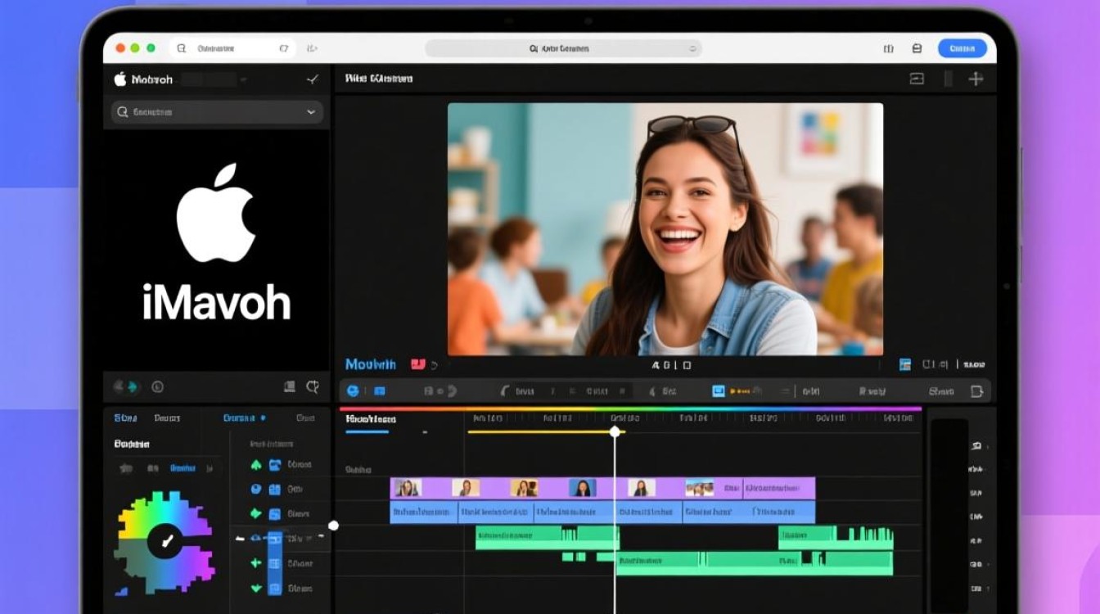Screen dimensions: 1100x614
Task: Click the export icon ending the timeline toolbar
Action: point(976,391)
